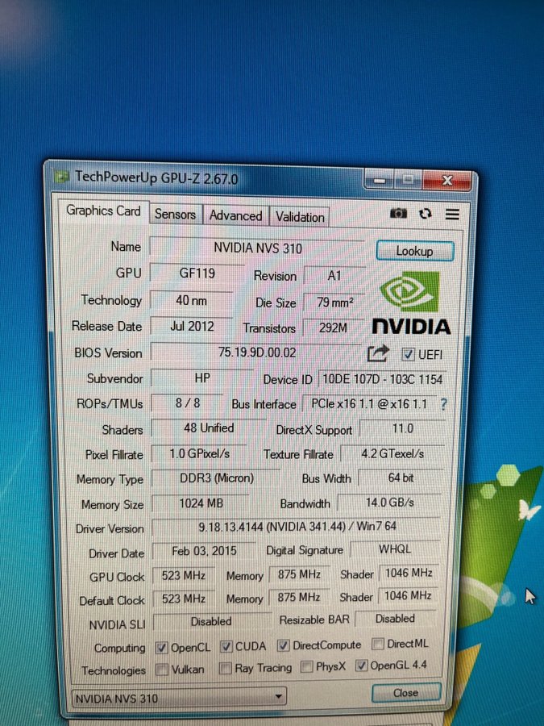This screenshot has width=544, height=726.
Task: Click the Bus Width 64 bit field
Action: pos(401,478)
